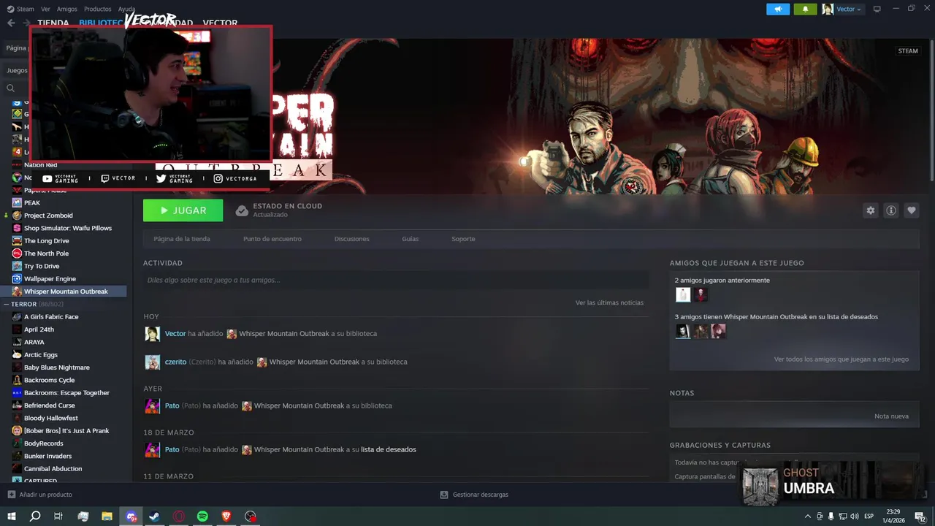Open the Windows notification center icon
Image resolution: width=935 pixels, height=526 pixels.
tap(920, 517)
